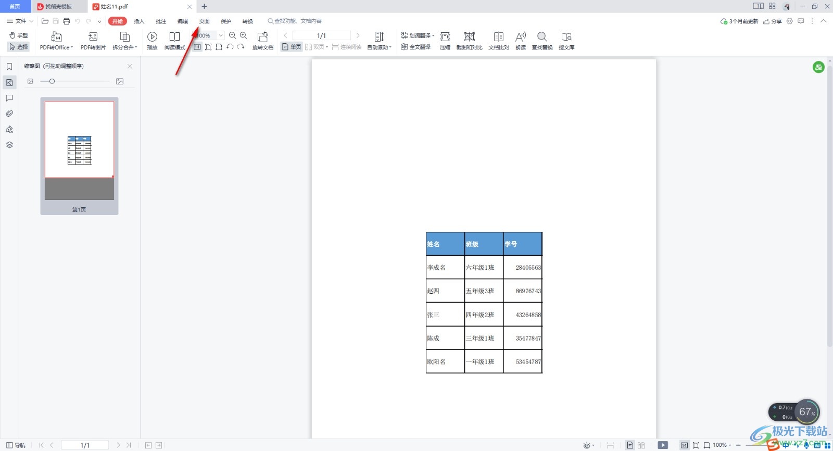Adjust the thumbnail size slider
The image size is (833, 451).
point(75,81)
